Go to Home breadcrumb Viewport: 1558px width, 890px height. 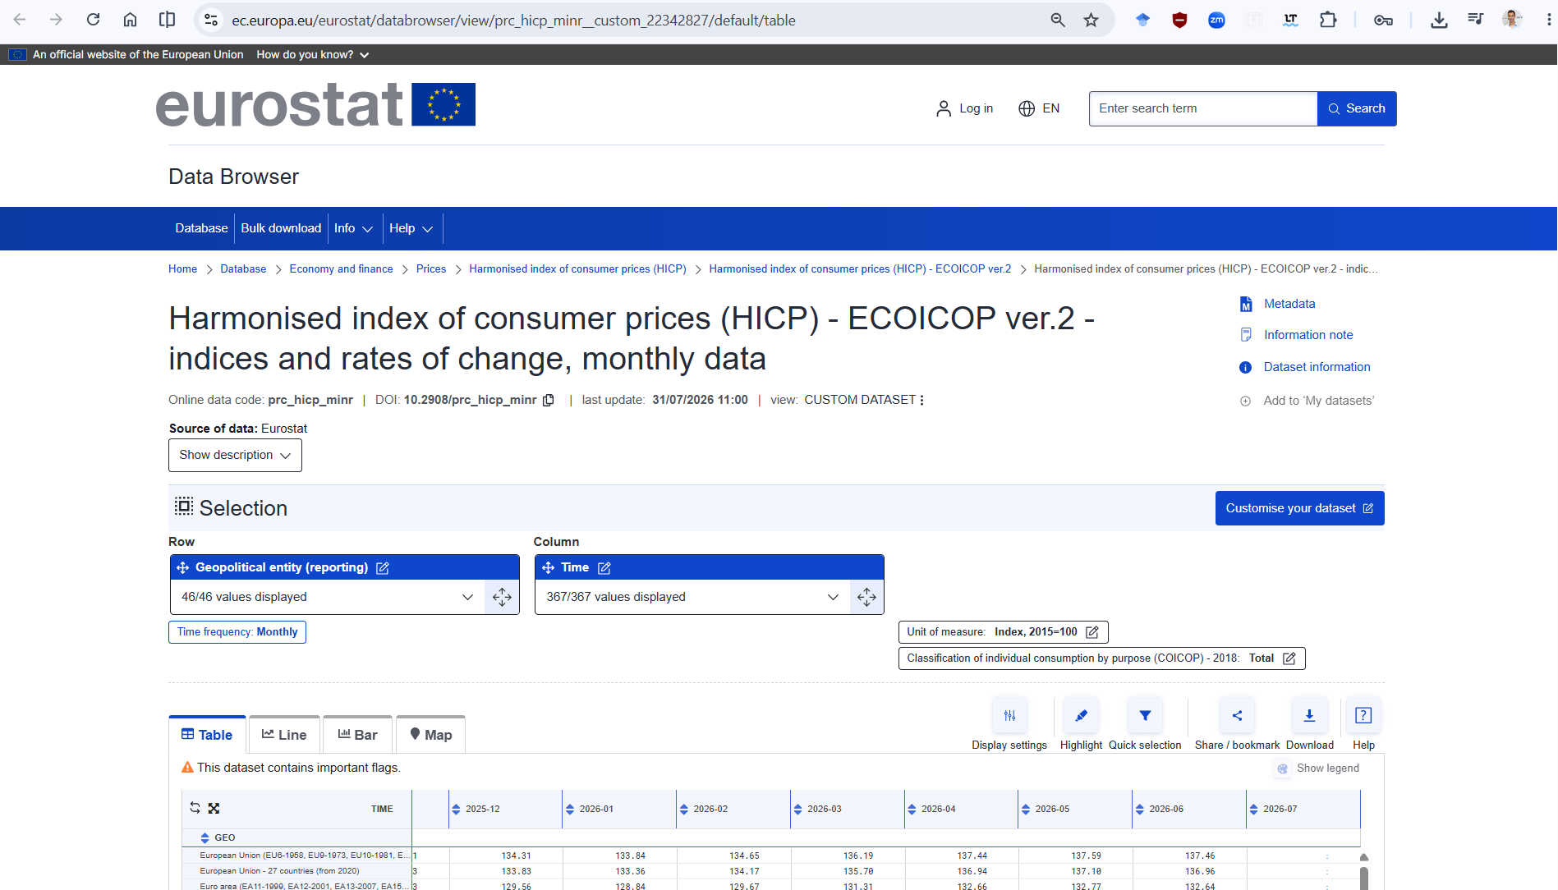pyautogui.click(x=182, y=269)
